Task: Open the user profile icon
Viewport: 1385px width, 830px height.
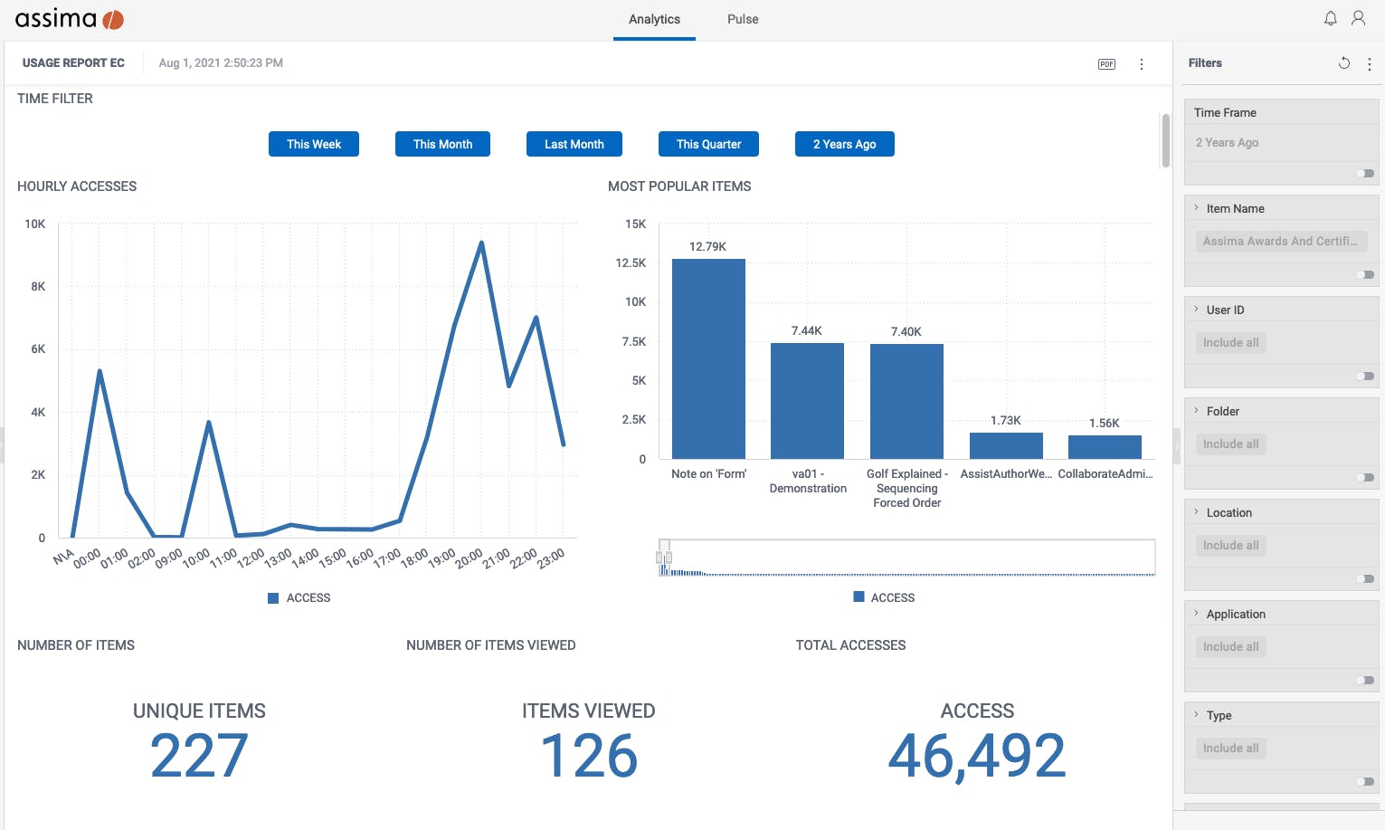Action: pos(1358,18)
